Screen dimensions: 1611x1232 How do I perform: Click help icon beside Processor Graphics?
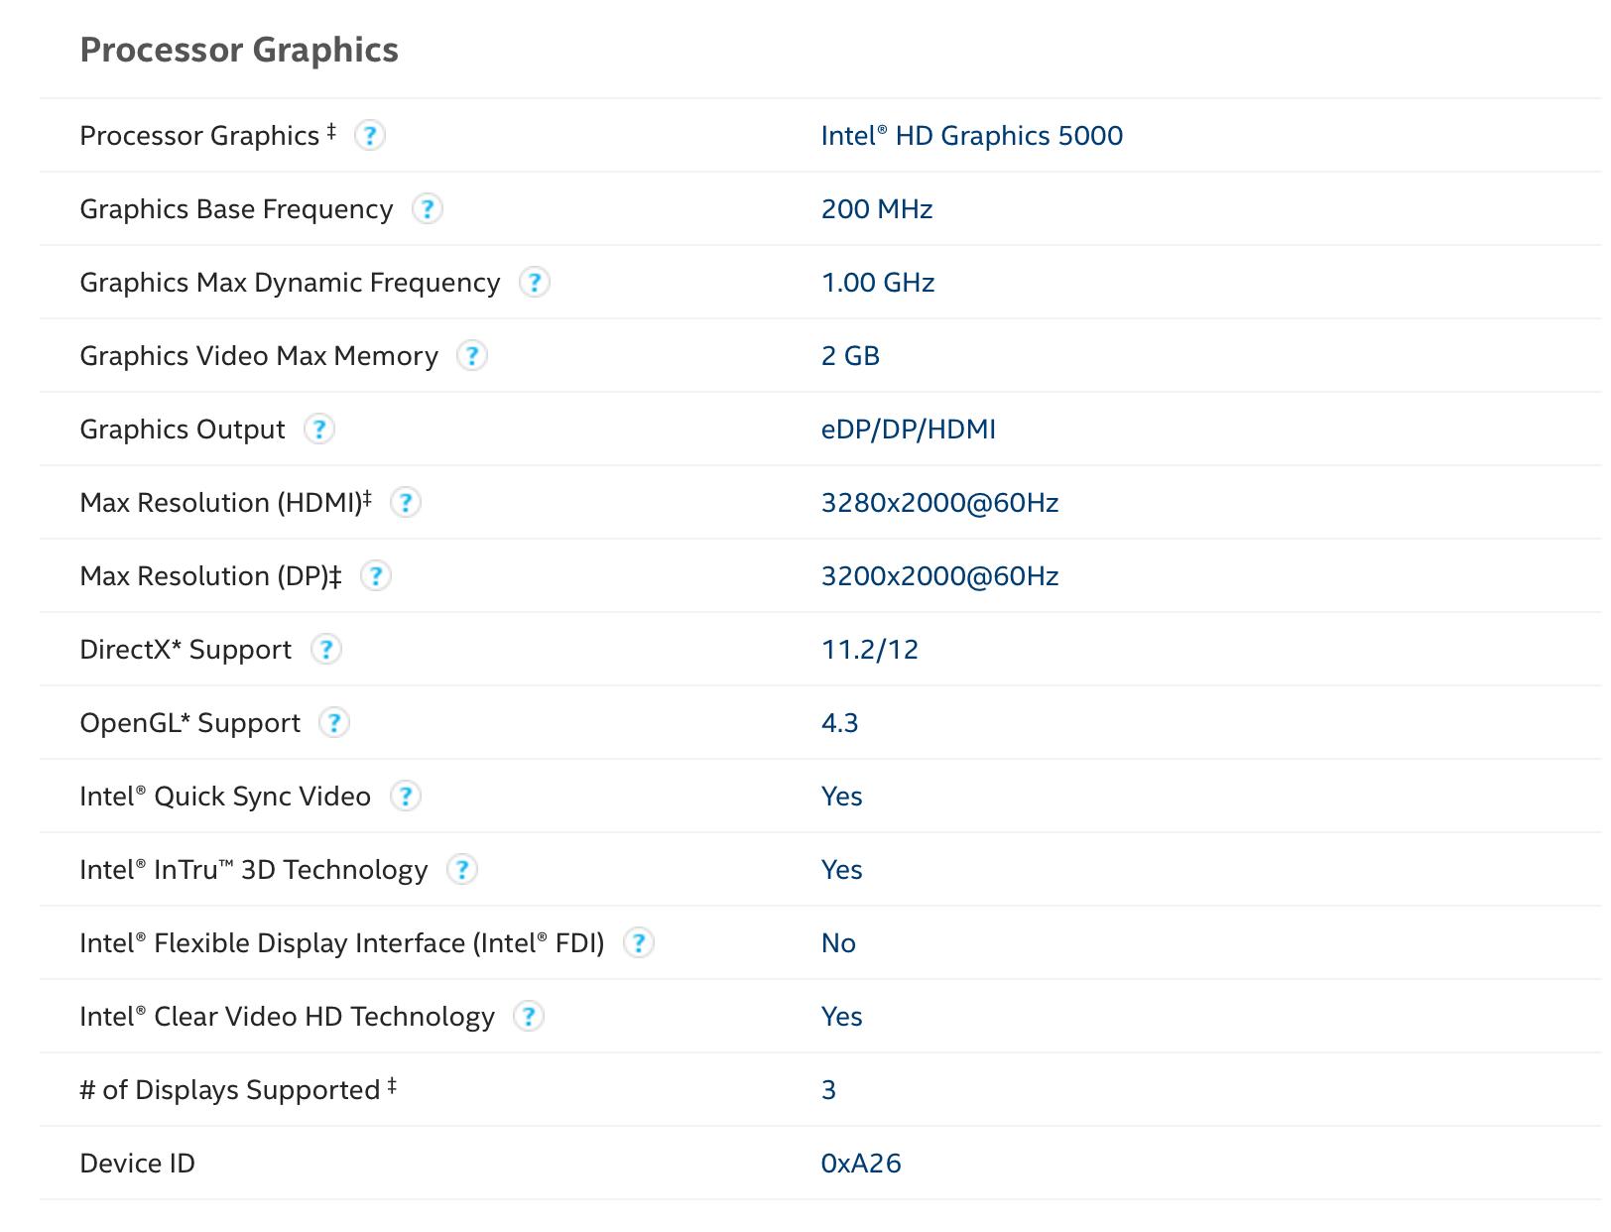[x=370, y=135]
